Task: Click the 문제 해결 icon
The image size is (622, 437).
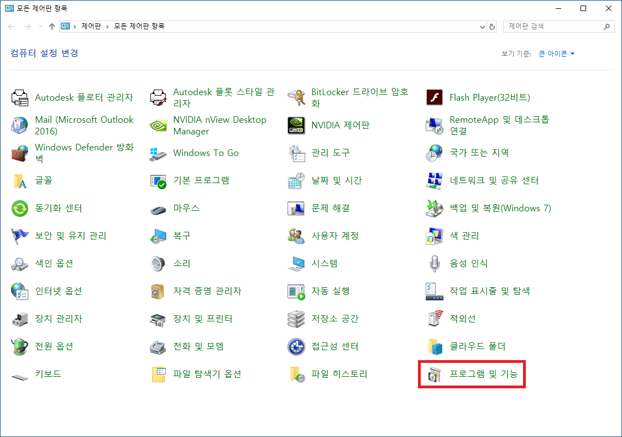Action: pos(296,209)
